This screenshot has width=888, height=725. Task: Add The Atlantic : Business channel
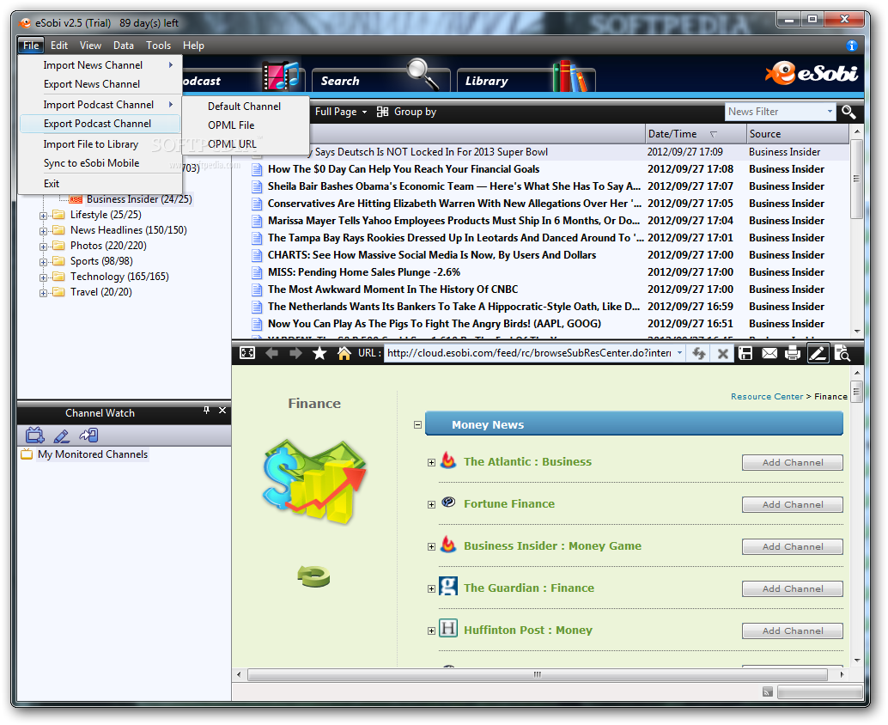pos(793,463)
